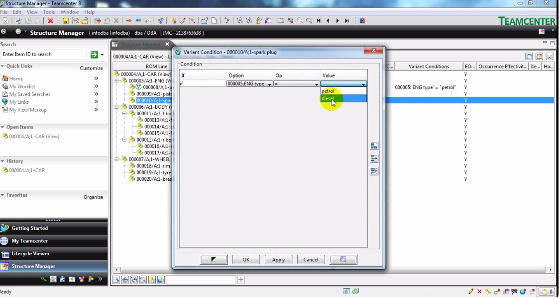Open My Worklist in Quick Links
The height and width of the screenshot is (299, 560).
[20, 86]
